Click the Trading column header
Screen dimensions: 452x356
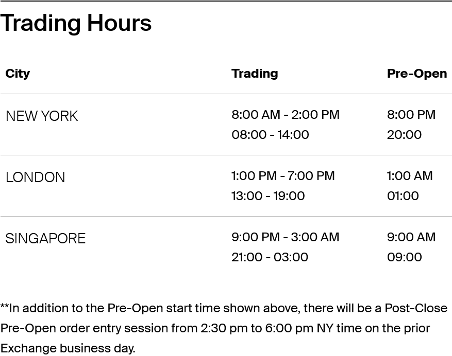(x=255, y=74)
